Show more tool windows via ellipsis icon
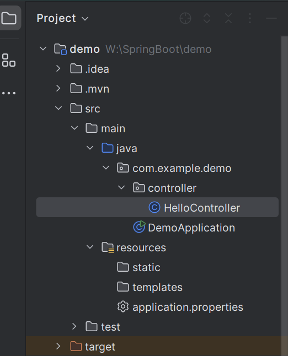The height and width of the screenshot is (356, 288). (x=9, y=93)
